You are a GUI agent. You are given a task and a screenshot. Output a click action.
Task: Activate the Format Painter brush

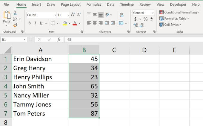[15, 25]
